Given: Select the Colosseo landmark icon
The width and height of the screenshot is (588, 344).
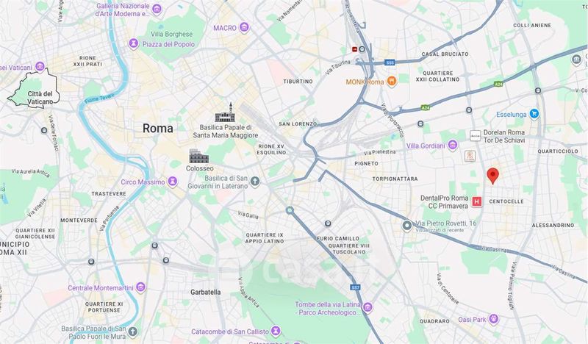Looking at the screenshot, I should tap(198, 156).
